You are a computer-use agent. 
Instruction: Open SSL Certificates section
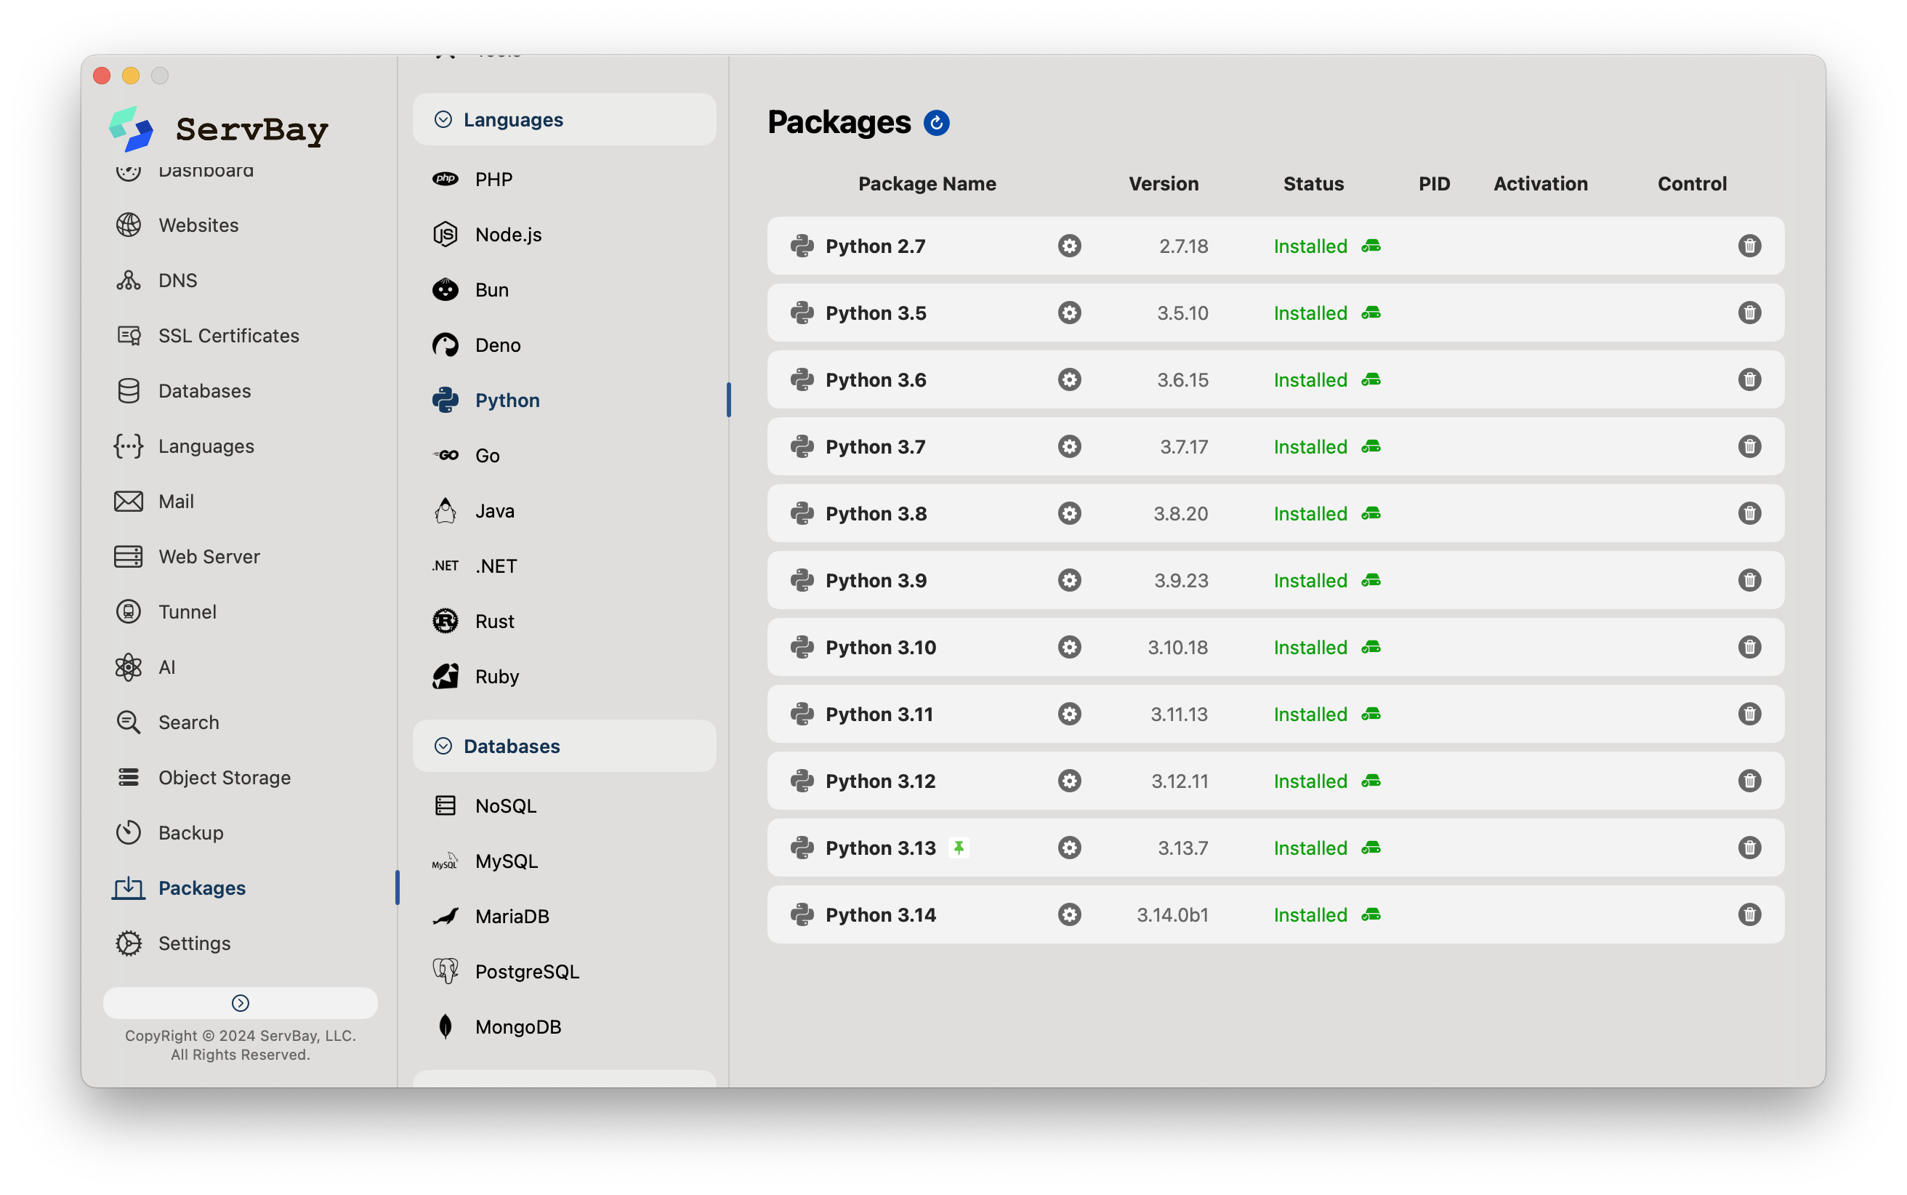coord(228,336)
